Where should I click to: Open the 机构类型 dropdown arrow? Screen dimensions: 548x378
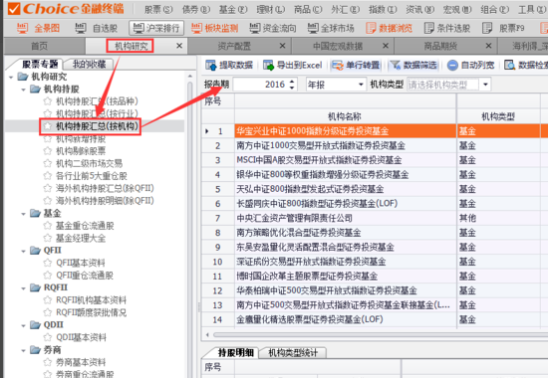[485, 85]
